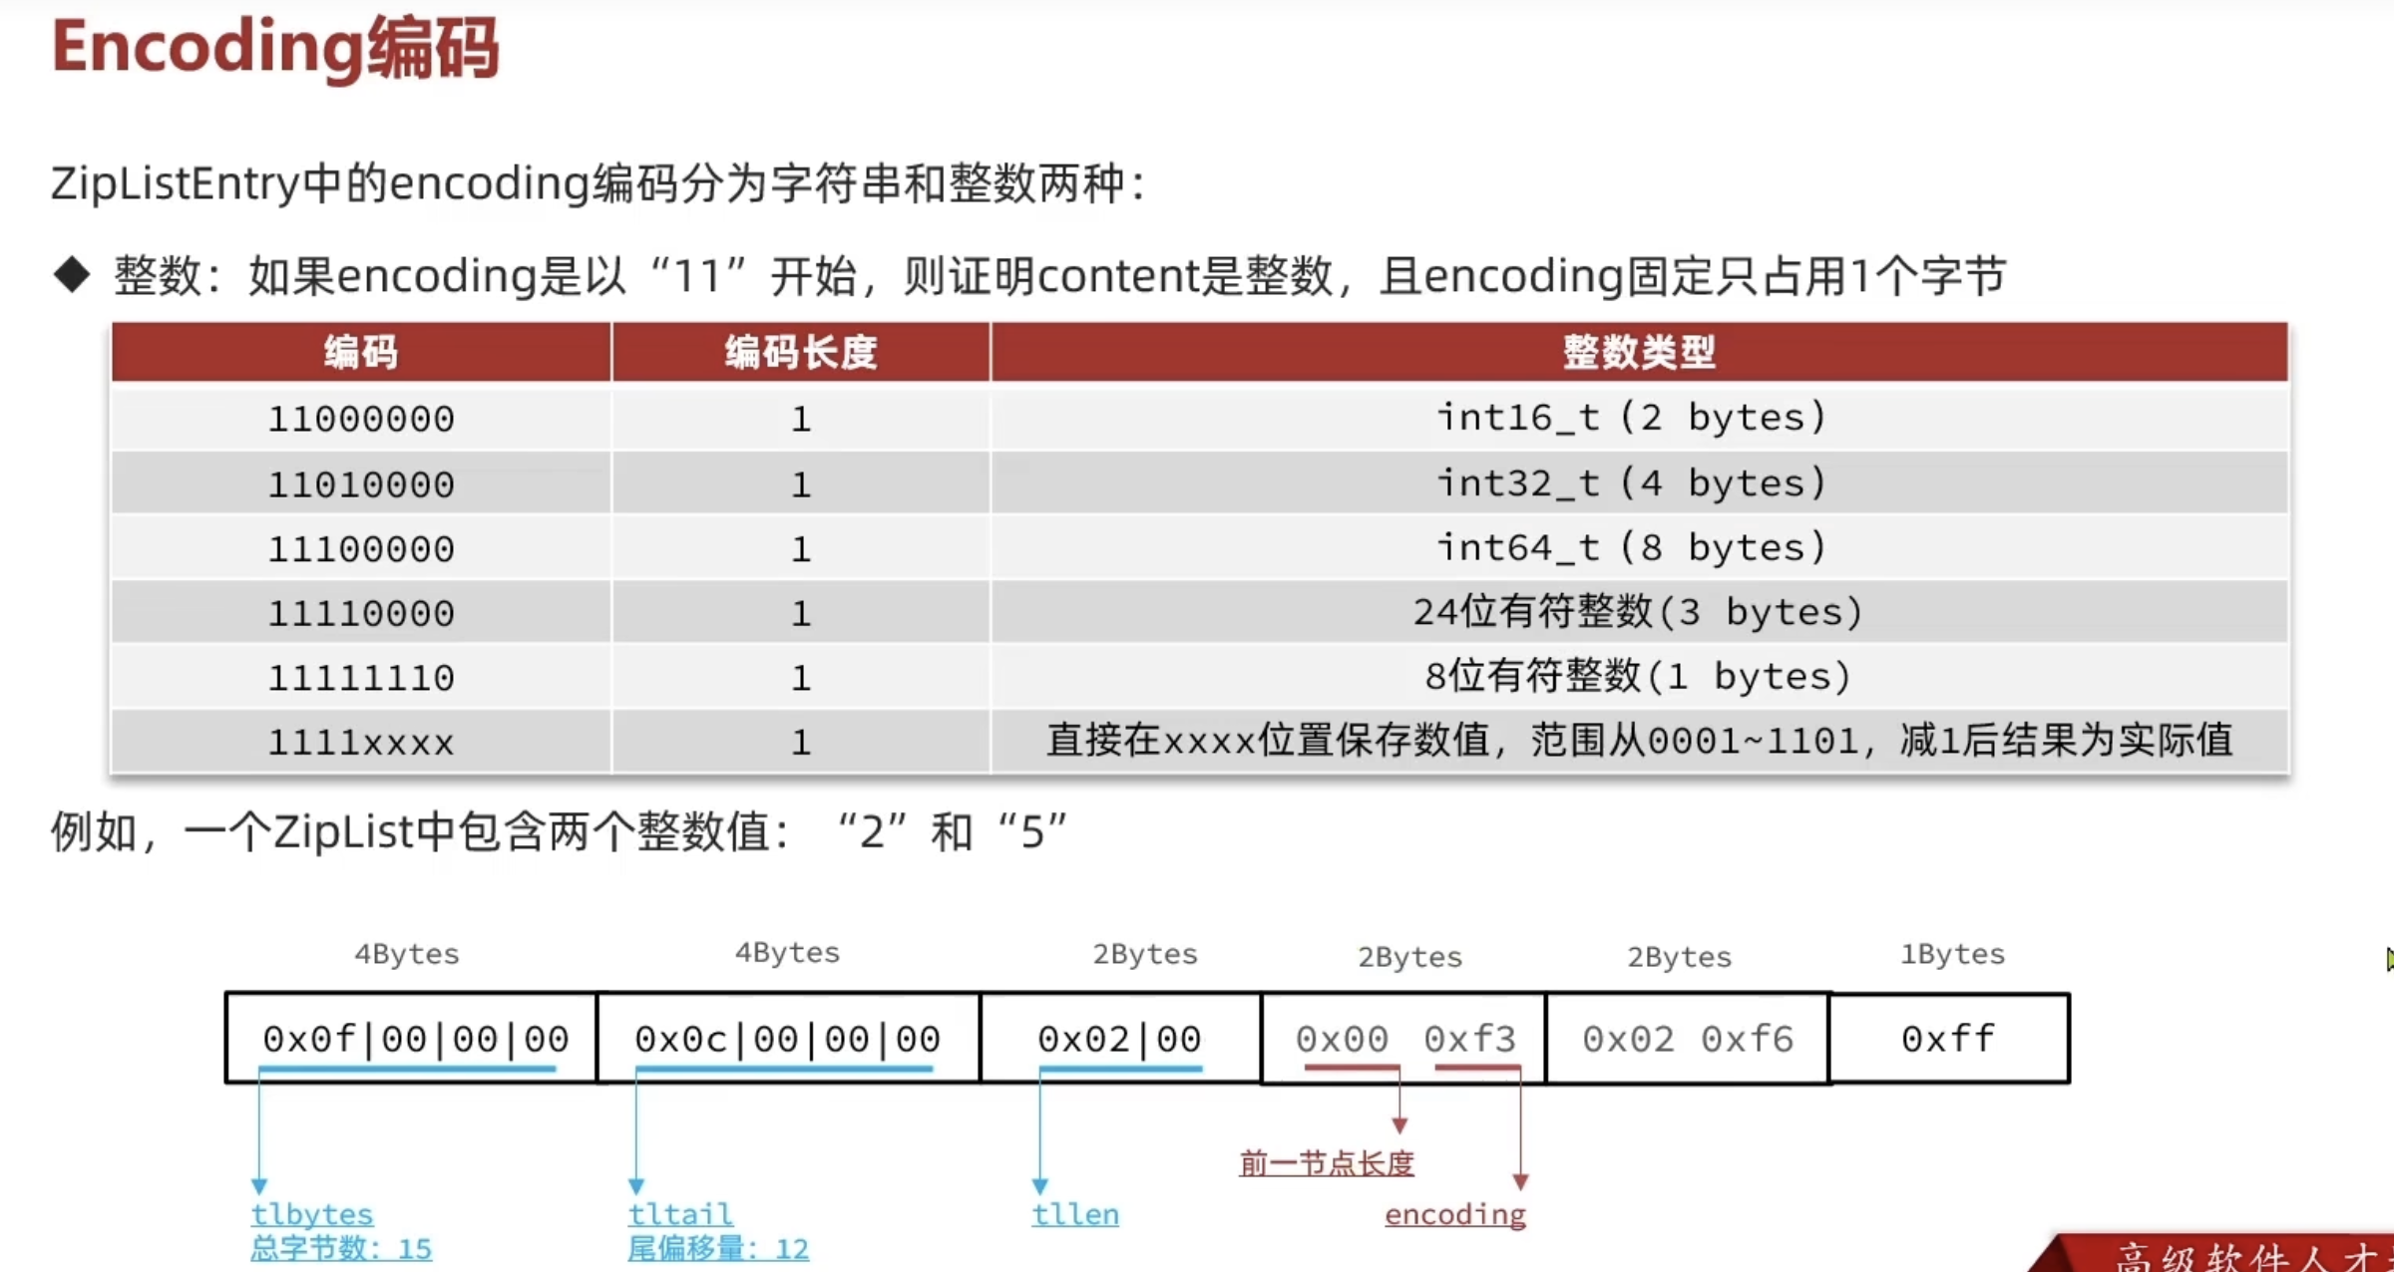Select the 0x0f|00|00|00 diagram box
The image size is (2394, 1272).
414,1039
